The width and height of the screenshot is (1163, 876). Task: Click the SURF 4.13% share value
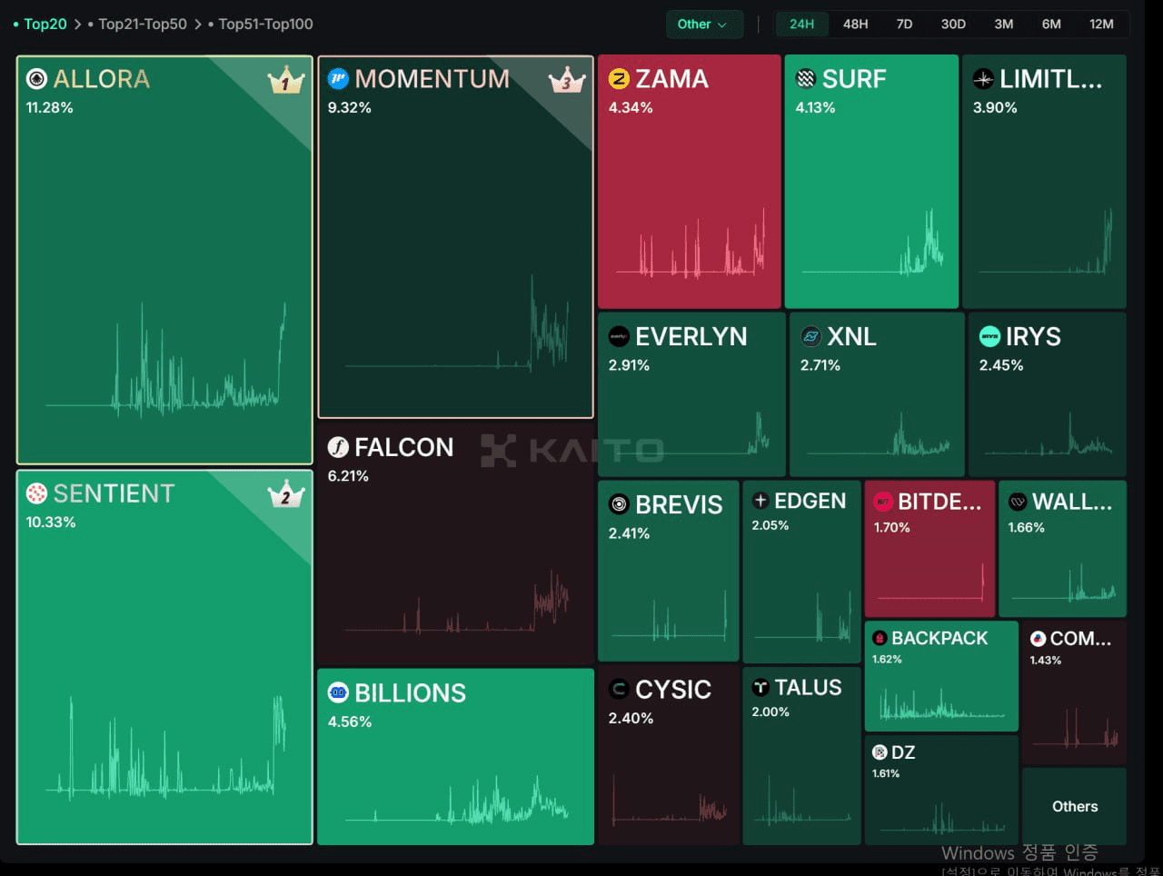click(x=815, y=107)
